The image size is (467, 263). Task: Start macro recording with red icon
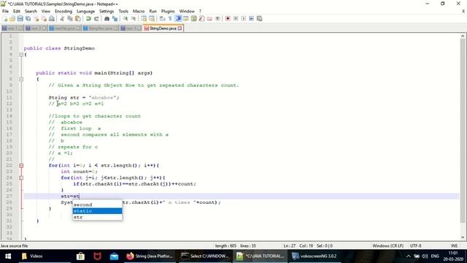tap(228, 18)
